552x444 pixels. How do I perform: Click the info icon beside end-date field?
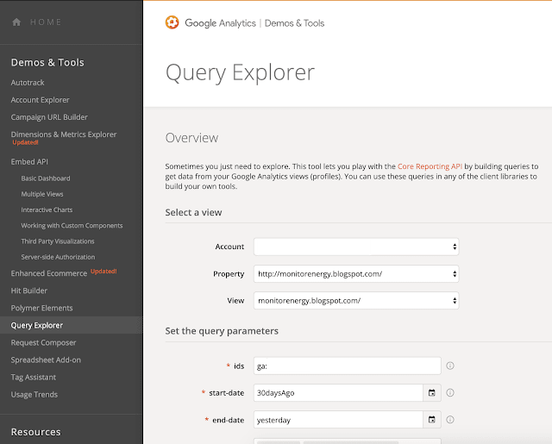pyautogui.click(x=450, y=419)
